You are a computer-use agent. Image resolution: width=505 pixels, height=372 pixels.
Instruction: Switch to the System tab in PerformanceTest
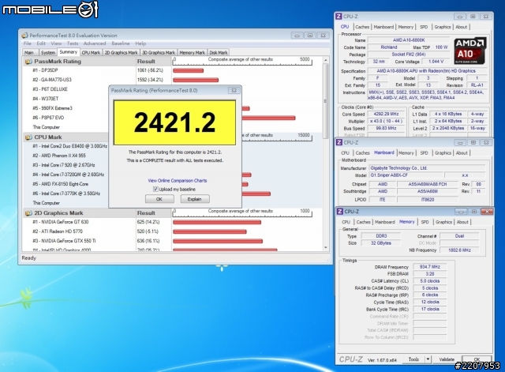48,53
